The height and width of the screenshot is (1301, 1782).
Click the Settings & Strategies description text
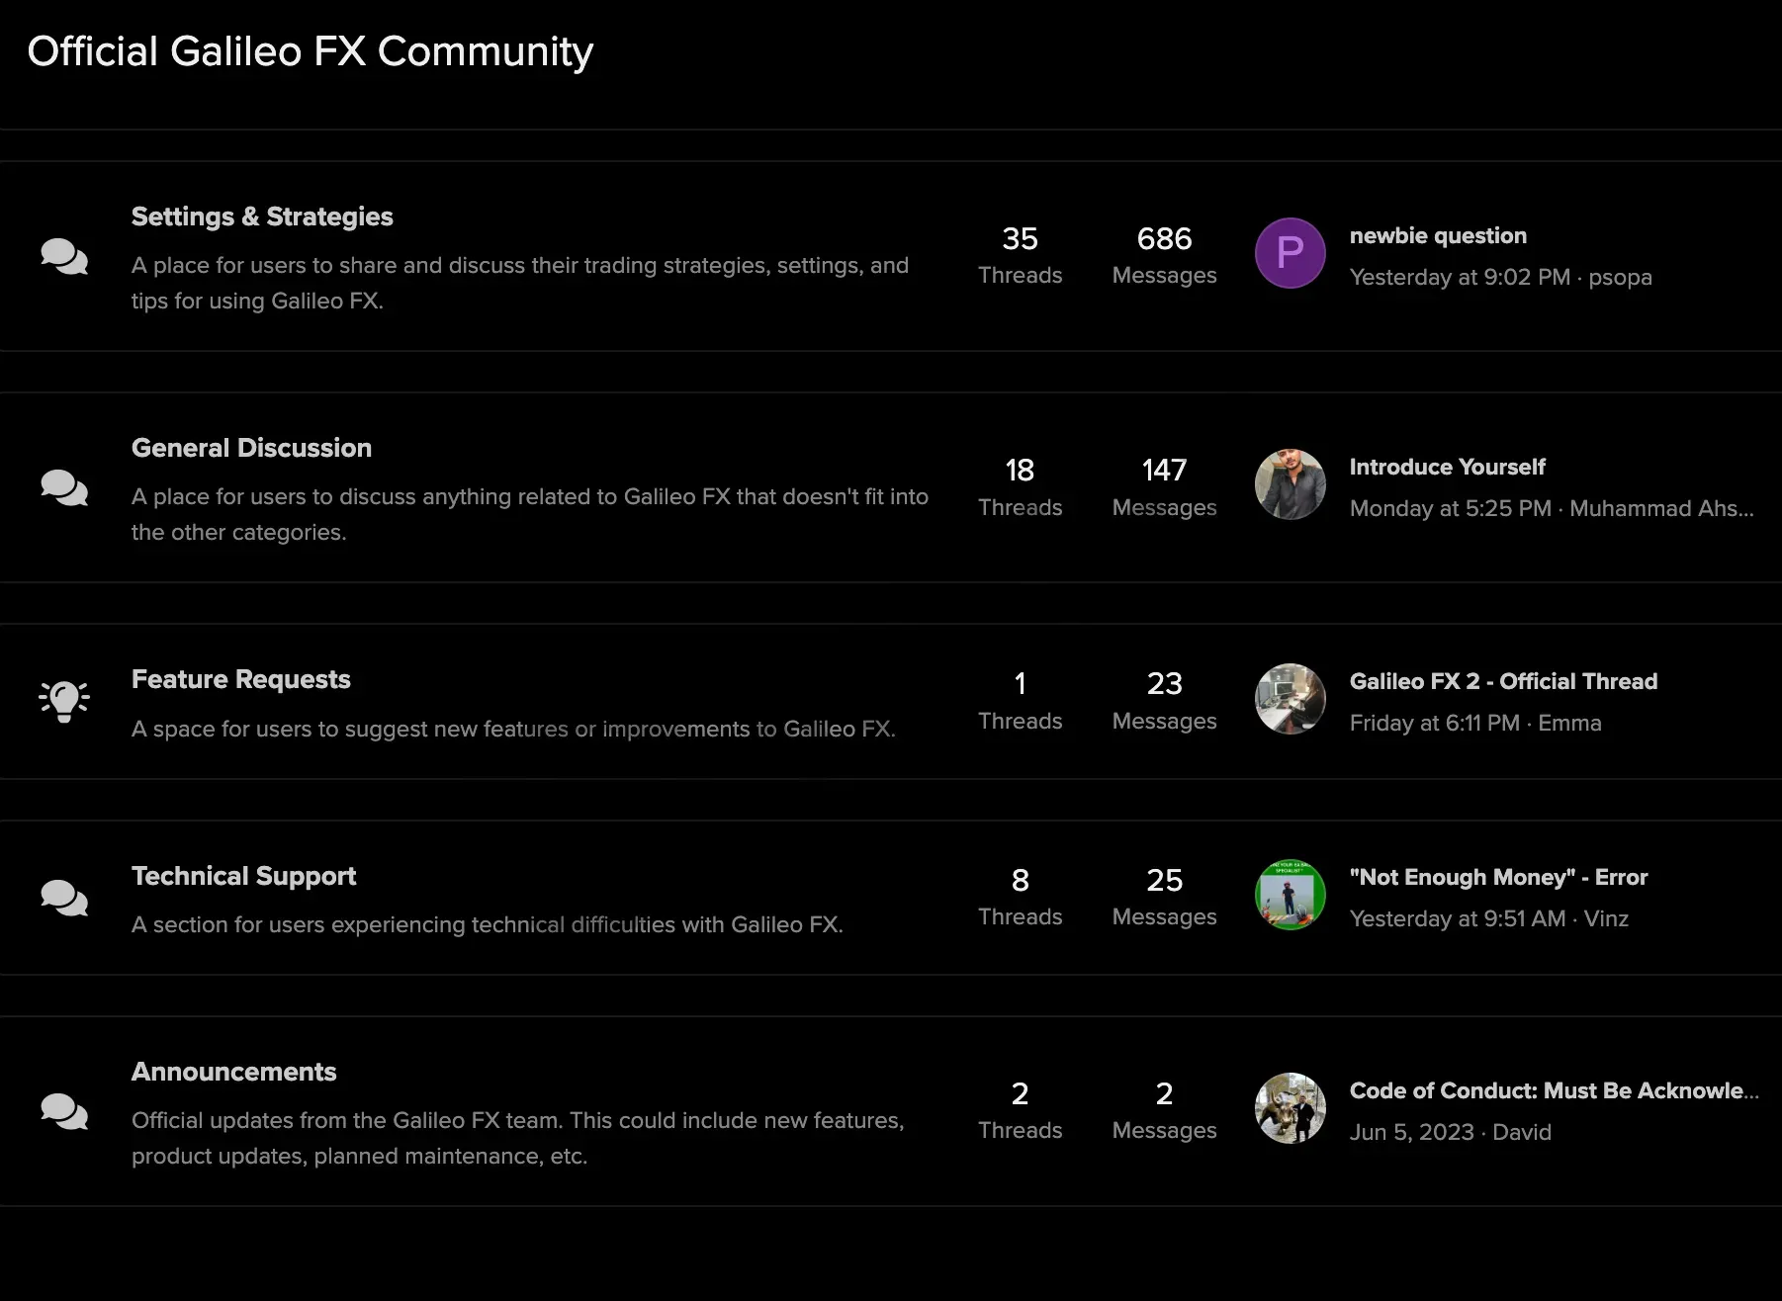[520, 283]
